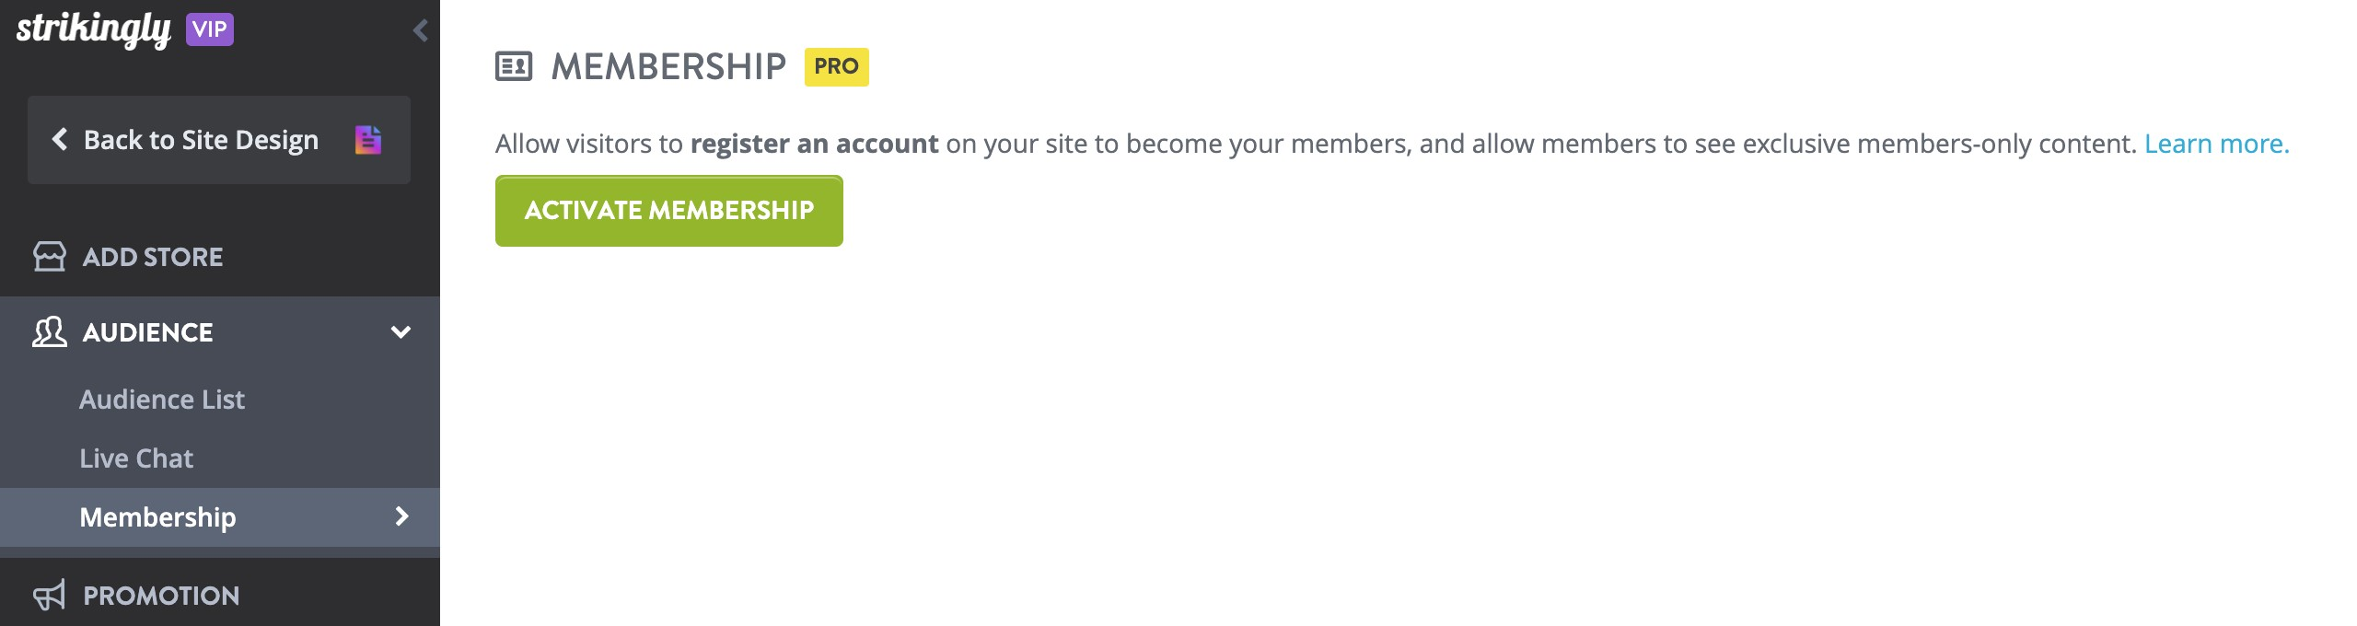Open Back to Site Design
This screenshot has height=626, width=2357.
pyautogui.click(x=202, y=139)
